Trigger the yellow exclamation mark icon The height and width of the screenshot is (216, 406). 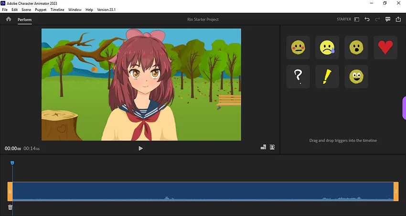point(327,76)
